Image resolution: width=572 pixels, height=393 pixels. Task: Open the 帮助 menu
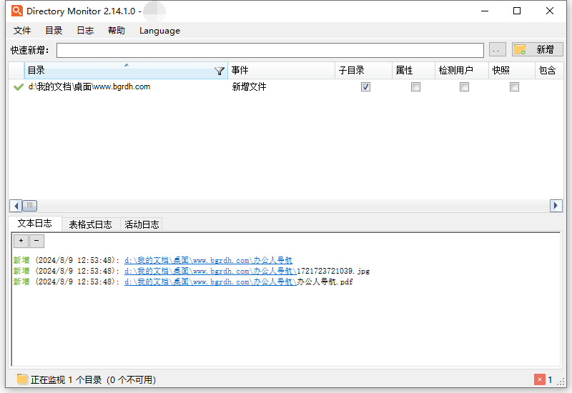[117, 31]
